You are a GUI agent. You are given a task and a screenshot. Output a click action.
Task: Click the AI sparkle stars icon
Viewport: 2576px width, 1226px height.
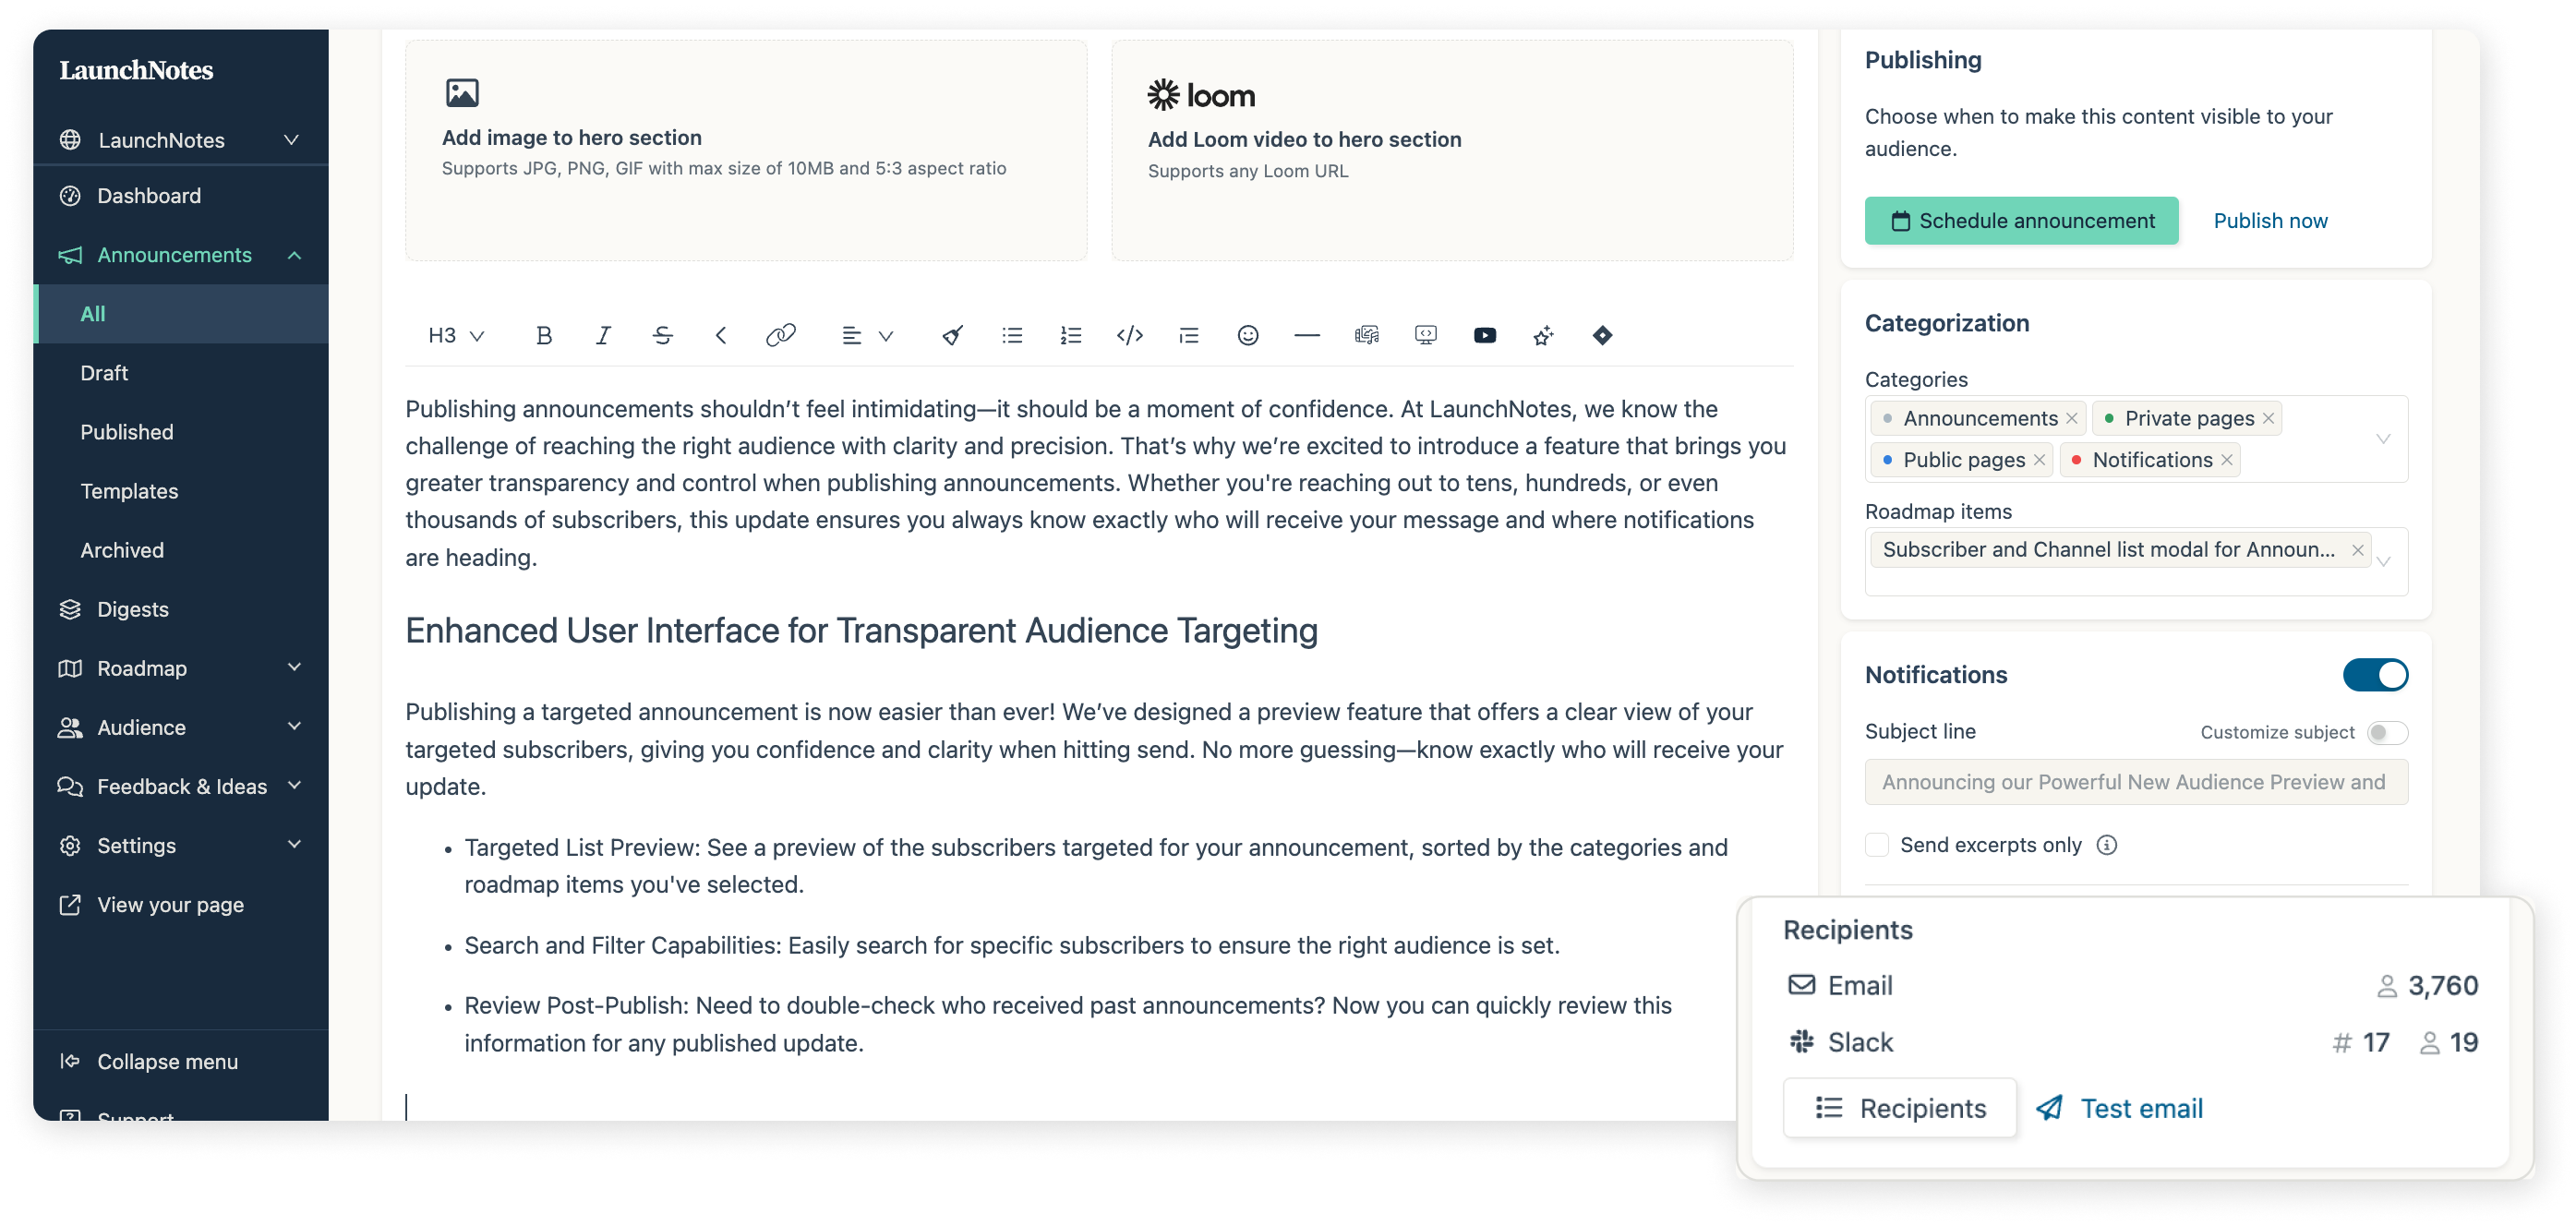click(x=1543, y=335)
